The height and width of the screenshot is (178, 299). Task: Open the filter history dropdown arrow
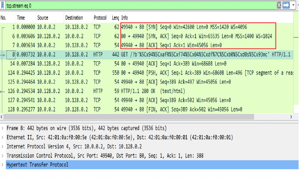[x=293, y=5]
